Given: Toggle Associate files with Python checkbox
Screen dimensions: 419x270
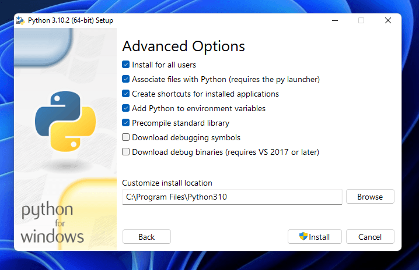Looking at the screenshot, I should pos(126,79).
